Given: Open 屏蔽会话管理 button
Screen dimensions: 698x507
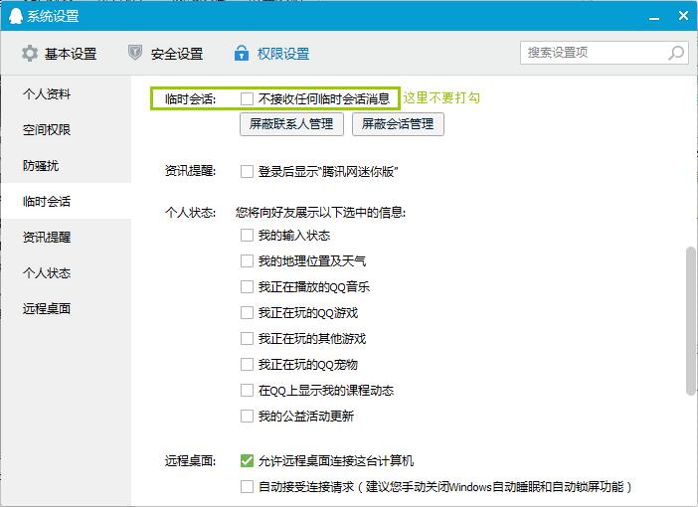Looking at the screenshot, I should pos(398,124).
